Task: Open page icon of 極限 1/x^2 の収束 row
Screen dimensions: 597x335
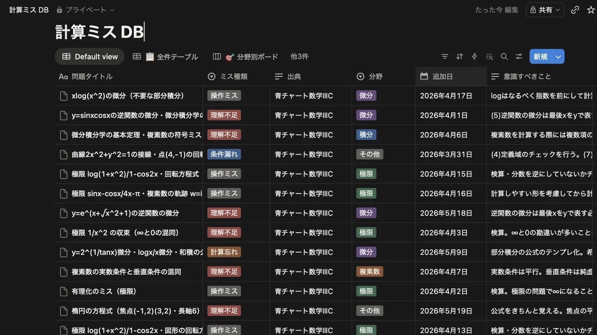Action: 64,233
